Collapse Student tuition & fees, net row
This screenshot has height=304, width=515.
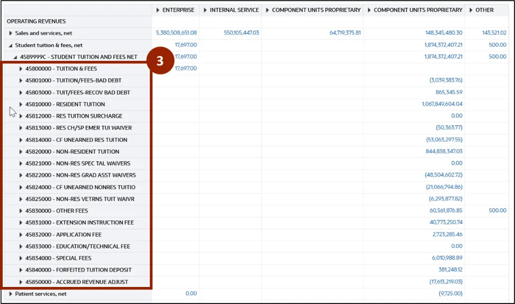point(11,45)
